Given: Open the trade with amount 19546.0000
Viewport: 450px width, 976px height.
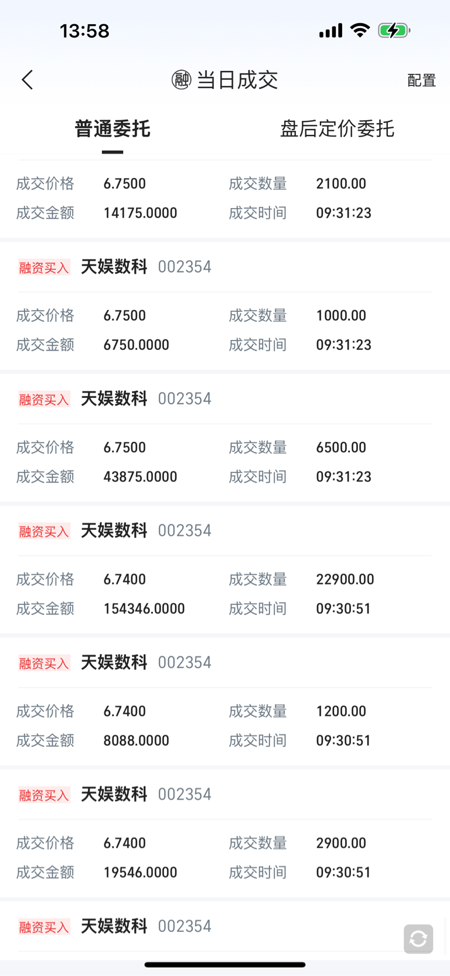Looking at the screenshot, I should click(x=225, y=833).
